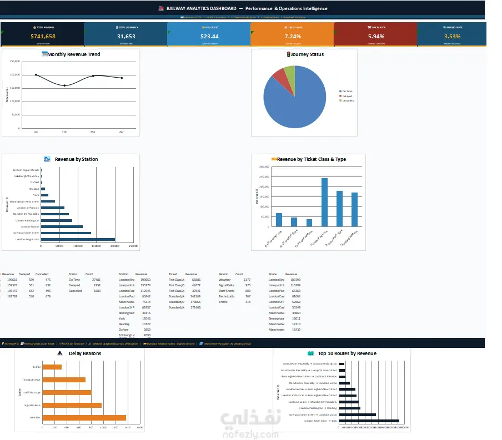Click the RAILWAY ANALYTICS DASHBOARD heading
Screen dimensions: 502x440
click(x=202, y=8)
